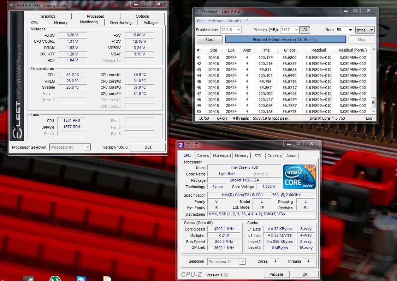Viewport: 397px width, 281px height.
Task: Switch to the Memory tab in E-LEET
Action: click(x=60, y=23)
